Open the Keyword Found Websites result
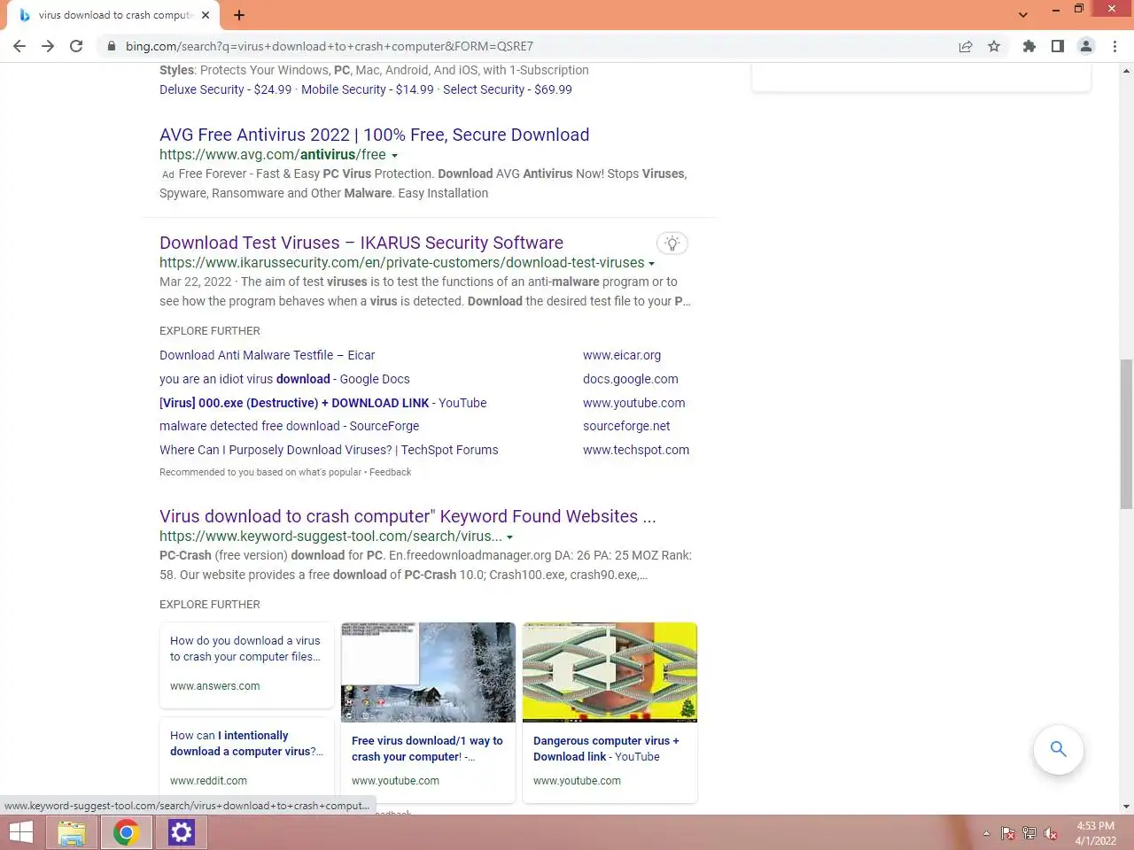This screenshot has width=1134, height=850. [x=408, y=516]
